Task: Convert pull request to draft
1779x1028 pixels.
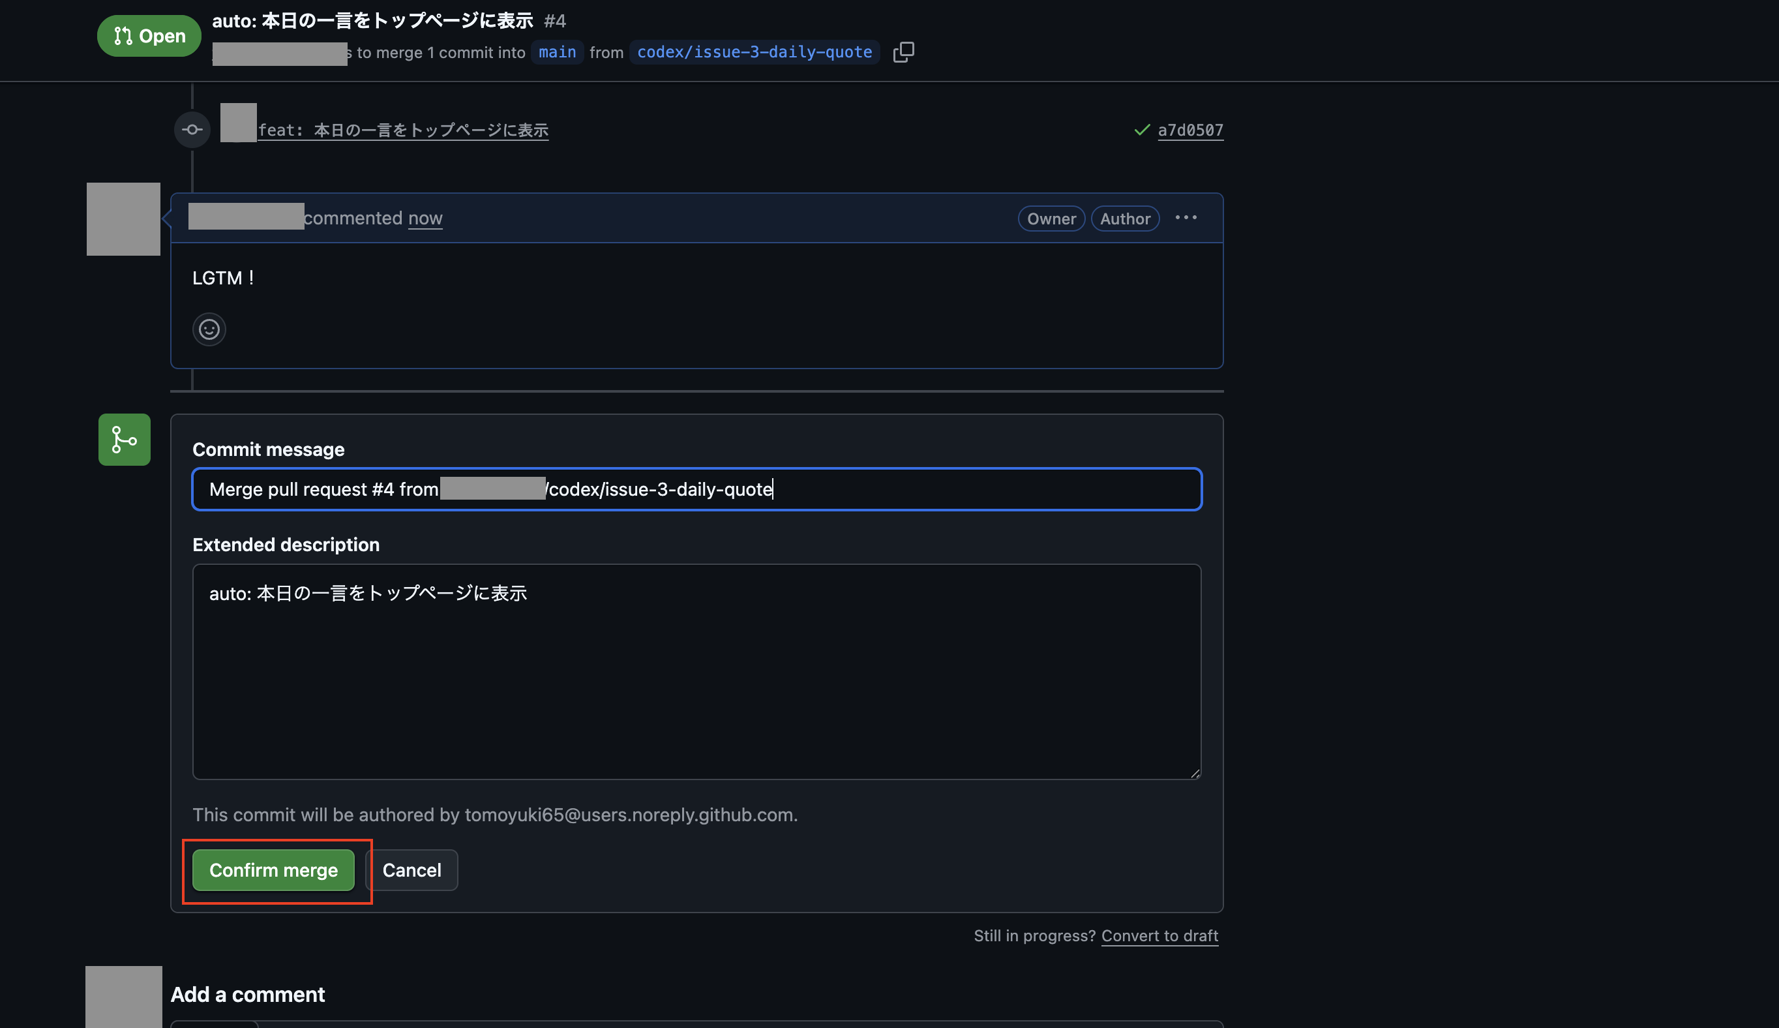Action: [x=1159, y=935]
